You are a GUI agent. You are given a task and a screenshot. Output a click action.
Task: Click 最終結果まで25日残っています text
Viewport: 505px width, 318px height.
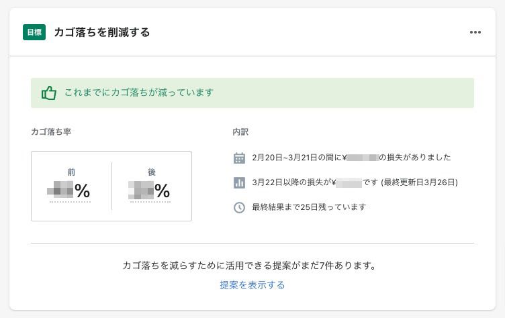(x=309, y=207)
